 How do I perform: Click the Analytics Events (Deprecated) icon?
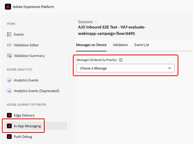tap(9, 91)
